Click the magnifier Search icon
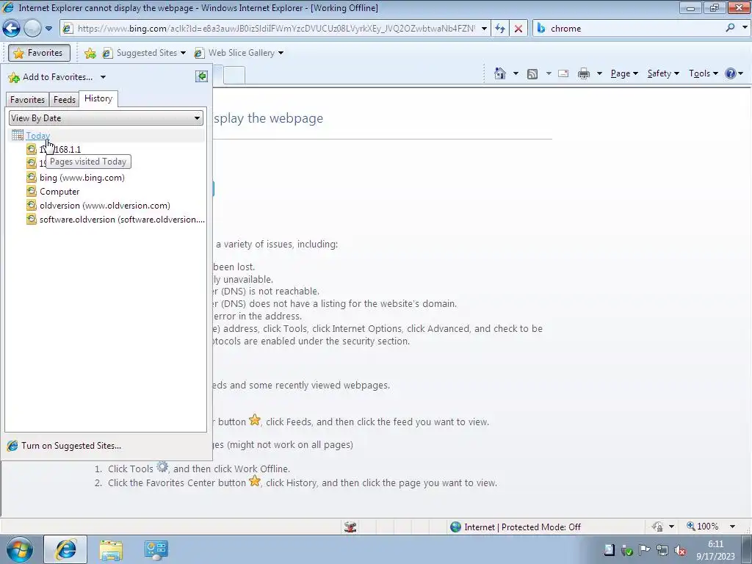 tap(729, 28)
